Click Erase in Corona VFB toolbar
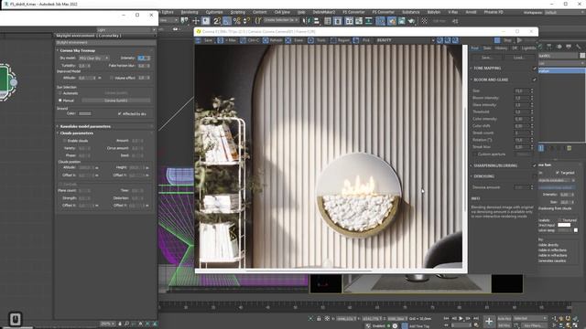The height and width of the screenshot is (329, 586). tap(295, 40)
